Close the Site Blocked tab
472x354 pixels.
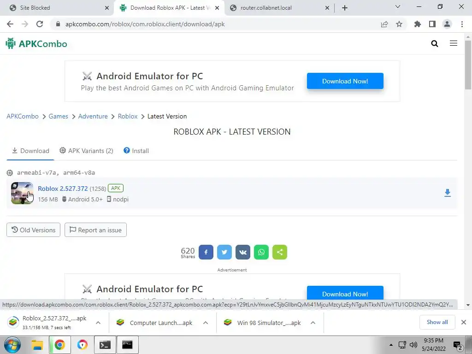pos(107,8)
